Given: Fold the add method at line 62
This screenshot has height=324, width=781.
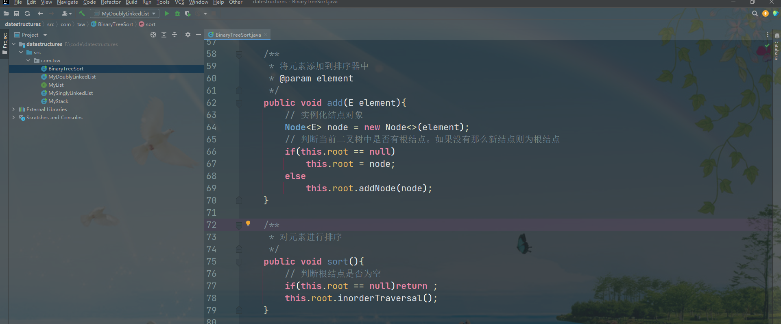Looking at the screenshot, I should pos(239,103).
